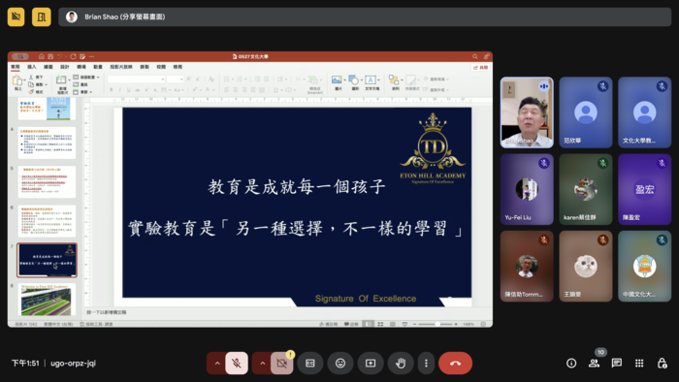
Task: Select 王韻雯 participant tile
Action: click(x=586, y=266)
